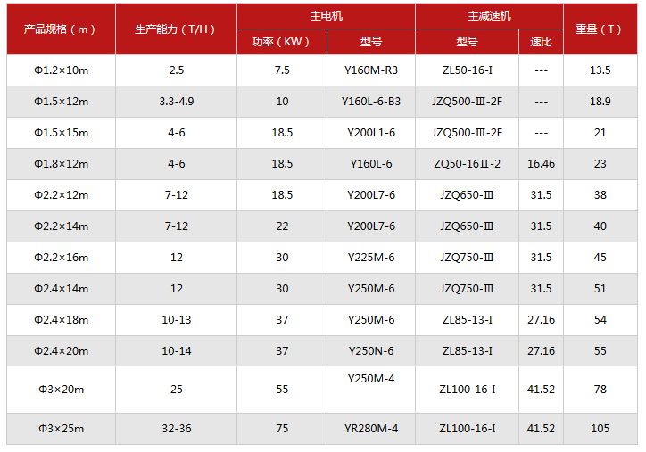Click motor model Y225M-6
This screenshot has height=452, width=646.
(370, 258)
